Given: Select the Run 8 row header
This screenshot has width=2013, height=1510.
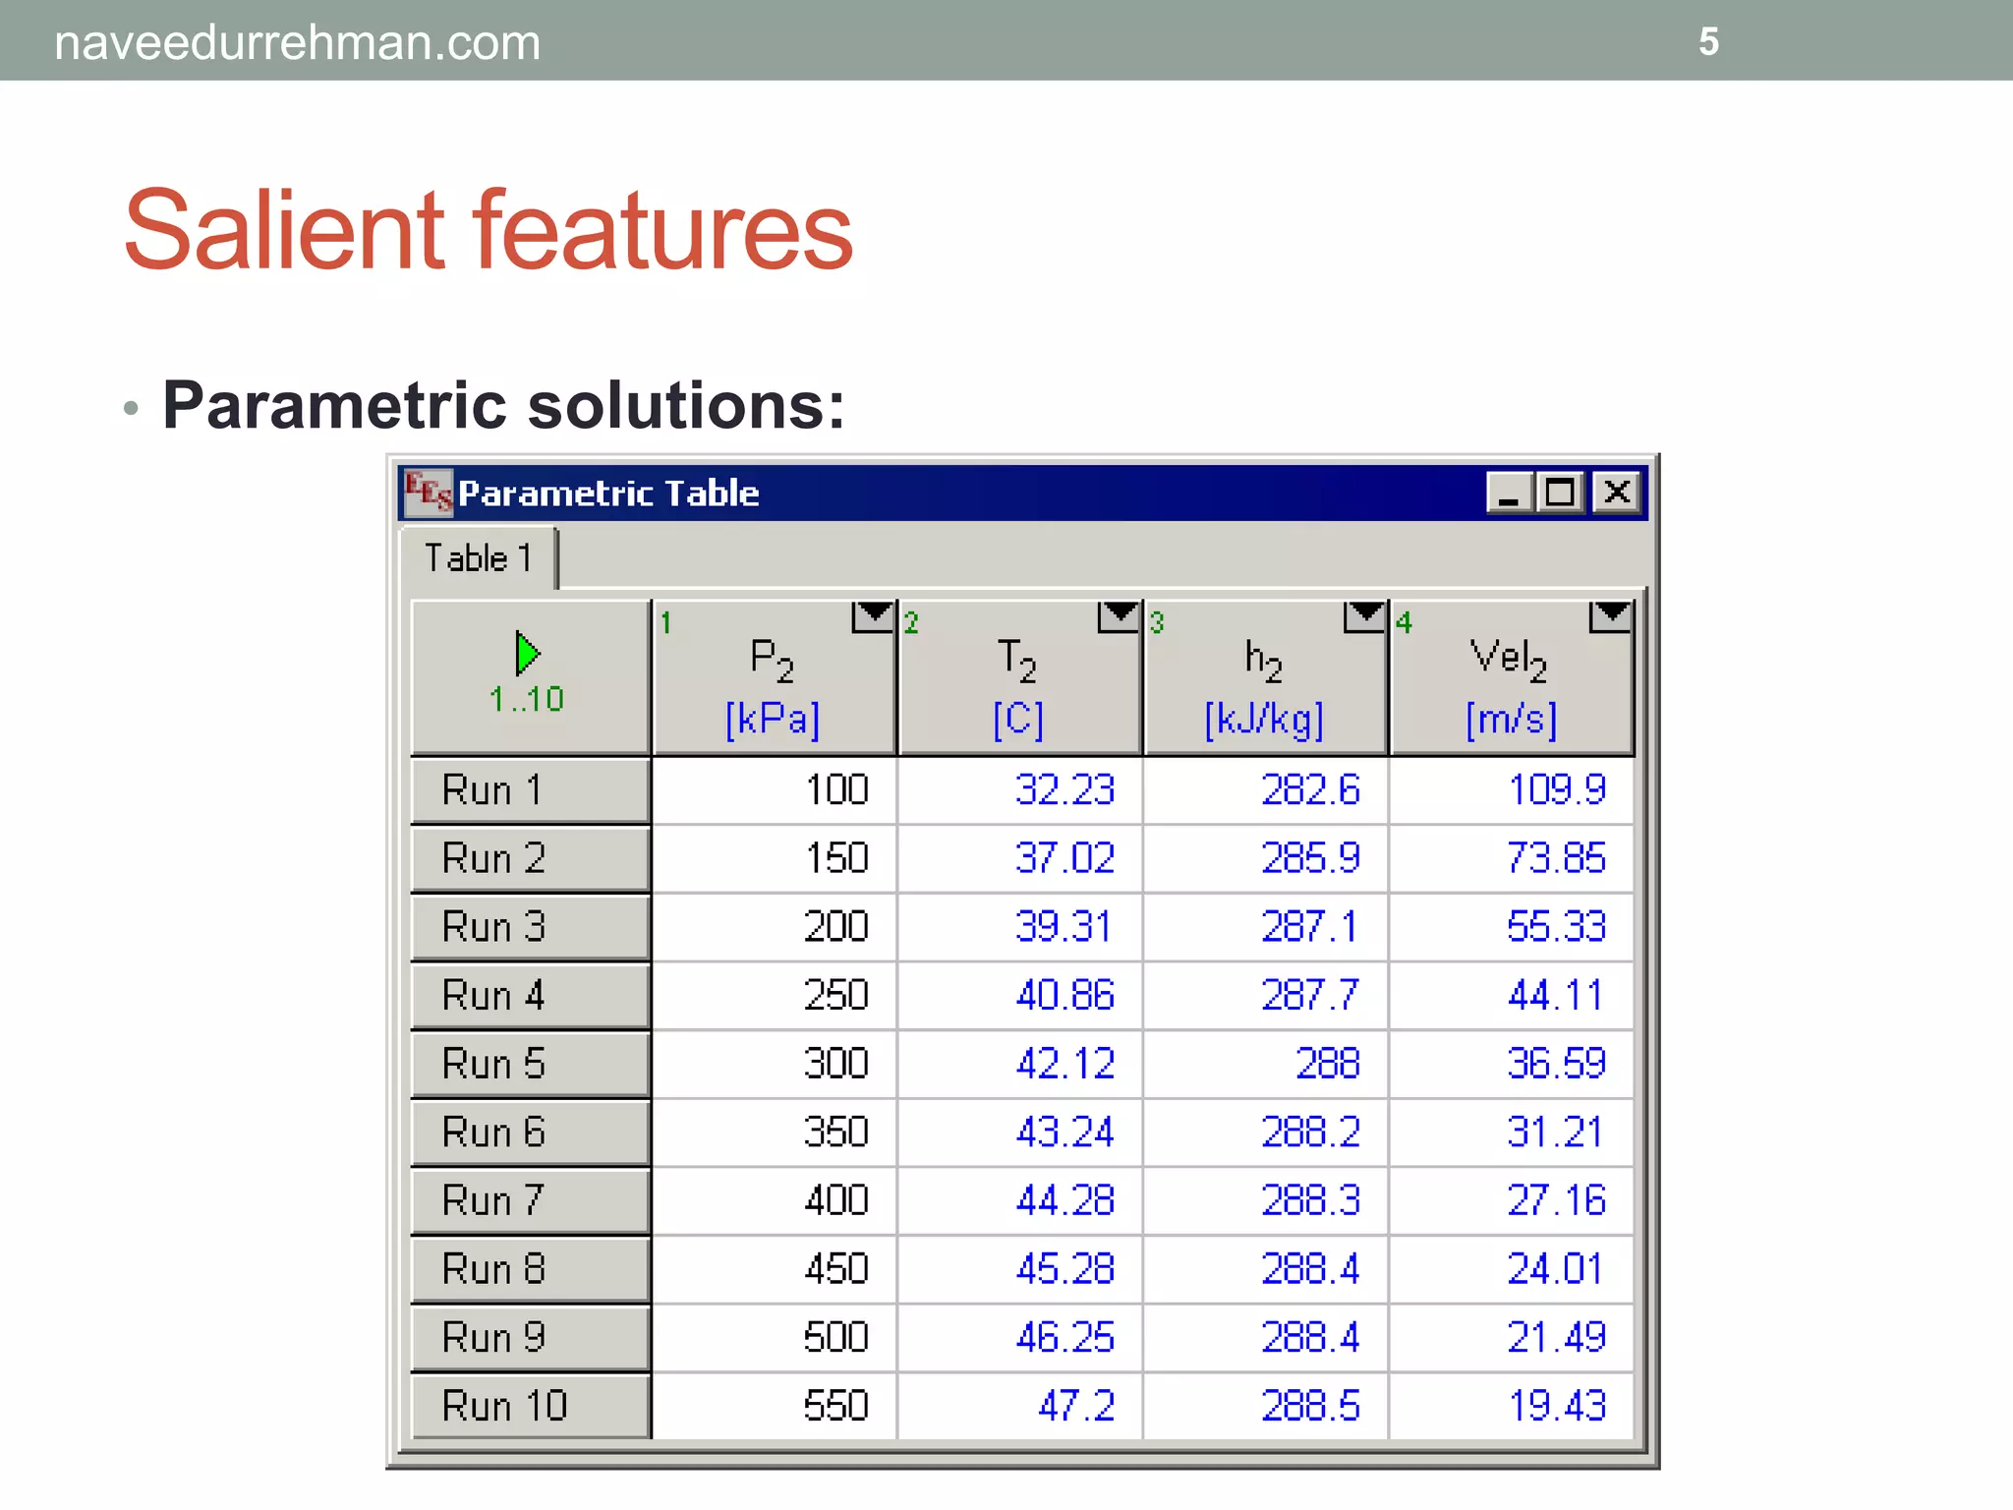Looking at the screenshot, I should [x=531, y=1269].
